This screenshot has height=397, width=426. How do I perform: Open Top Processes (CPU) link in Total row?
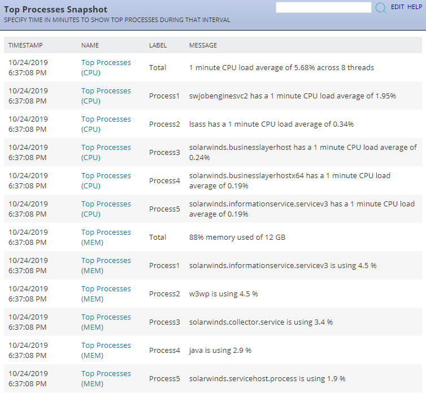pyautogui.click(x=106, y=67)
